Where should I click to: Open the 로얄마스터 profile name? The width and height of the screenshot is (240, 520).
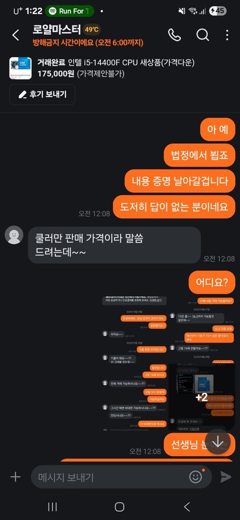[x=56, y=29]
